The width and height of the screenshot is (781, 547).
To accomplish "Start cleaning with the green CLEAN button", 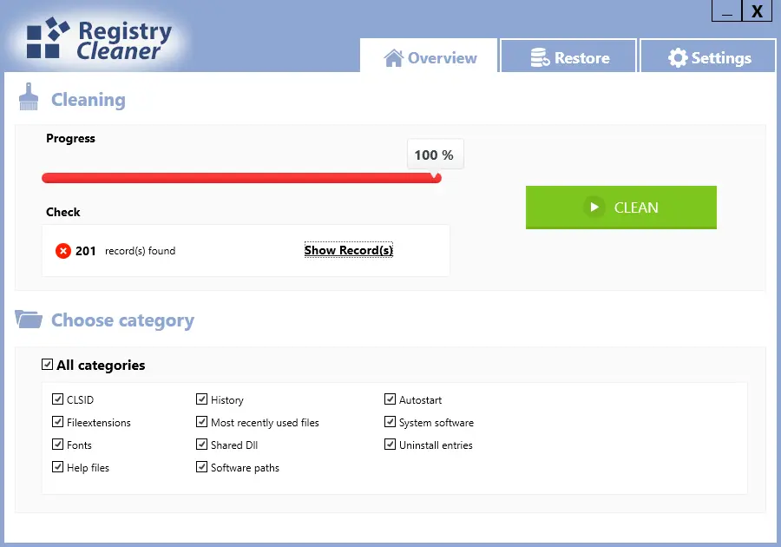I will click(621, 208).
